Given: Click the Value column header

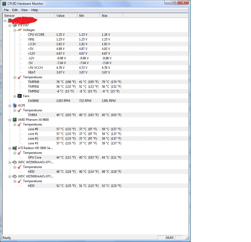Looking at the screenshot, I should click(x=66, y=15).
